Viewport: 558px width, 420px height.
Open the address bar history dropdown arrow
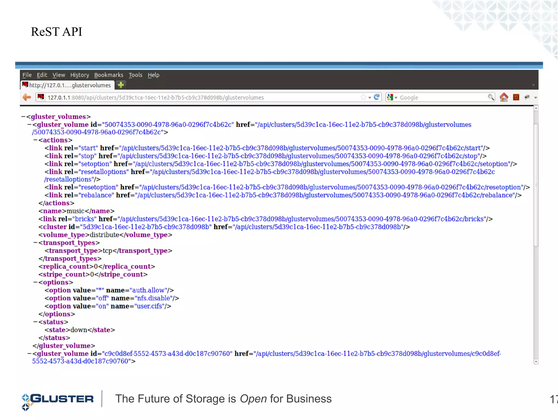pyautogui.click(x=370, y=98)
